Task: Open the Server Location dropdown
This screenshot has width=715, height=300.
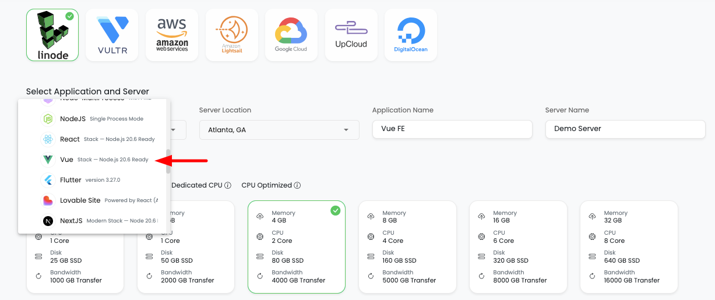Action: 279,130
